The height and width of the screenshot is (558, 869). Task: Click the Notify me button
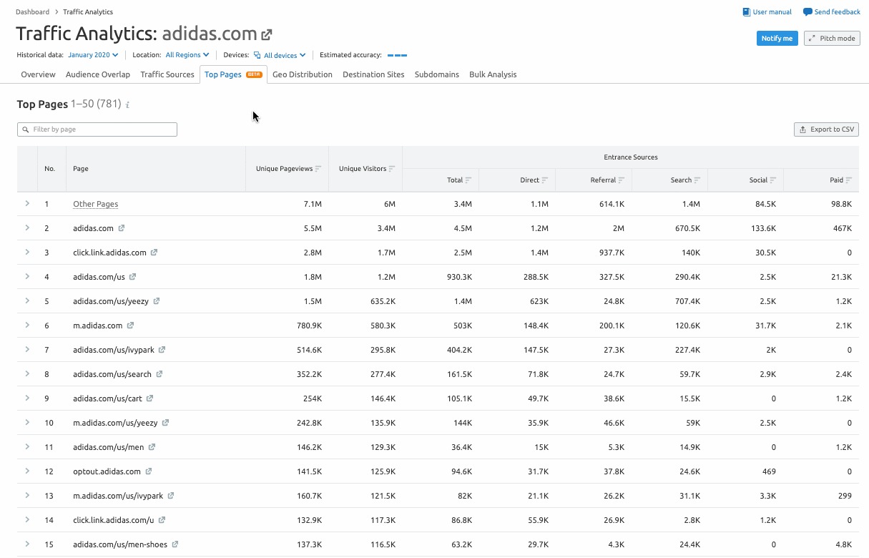pyautogui.click(x=777, y=39)
